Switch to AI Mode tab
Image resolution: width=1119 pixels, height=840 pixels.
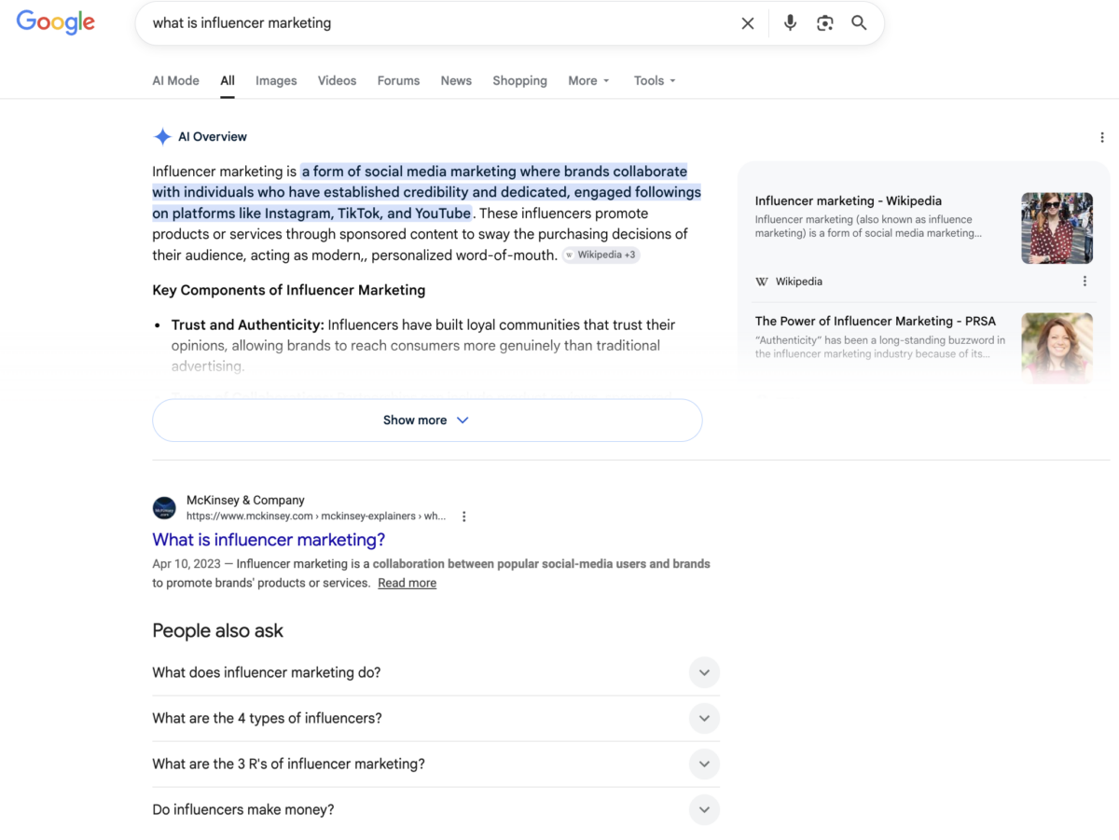tap(175, 81)
